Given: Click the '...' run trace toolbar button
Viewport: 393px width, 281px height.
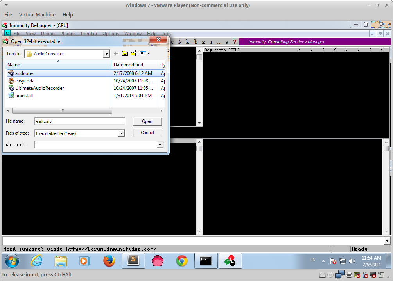Looking at the screenshot, I should point(219,42).
